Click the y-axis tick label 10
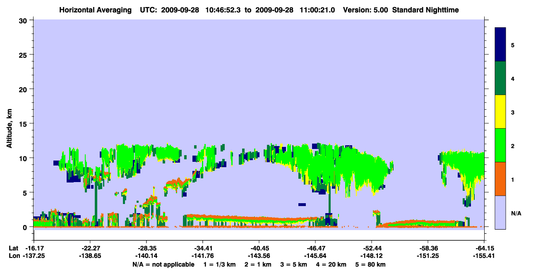538x276 pixels. pos(24,158)
